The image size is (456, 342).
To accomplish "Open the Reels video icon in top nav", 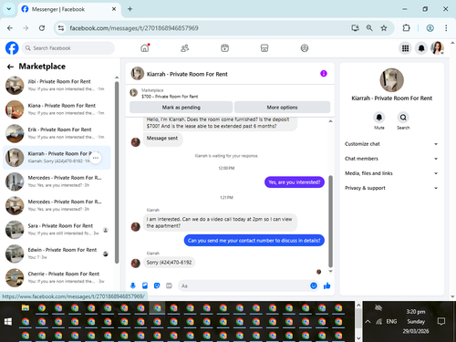I will point(224,48).
